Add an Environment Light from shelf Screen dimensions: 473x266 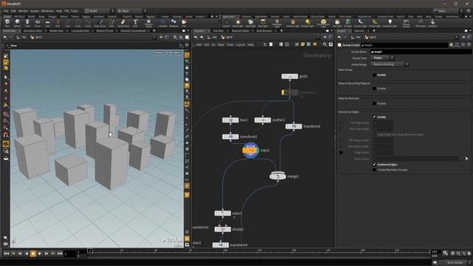pyautogui.click(x=323, y=23)
